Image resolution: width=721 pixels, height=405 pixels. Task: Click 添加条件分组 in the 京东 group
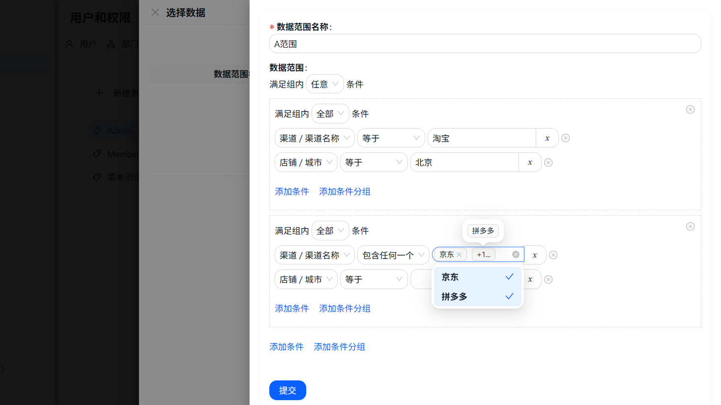click(x=345, y=308)
